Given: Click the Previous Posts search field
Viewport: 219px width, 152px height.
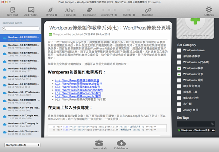Looking at the screenshot, I should click(21, 29).
